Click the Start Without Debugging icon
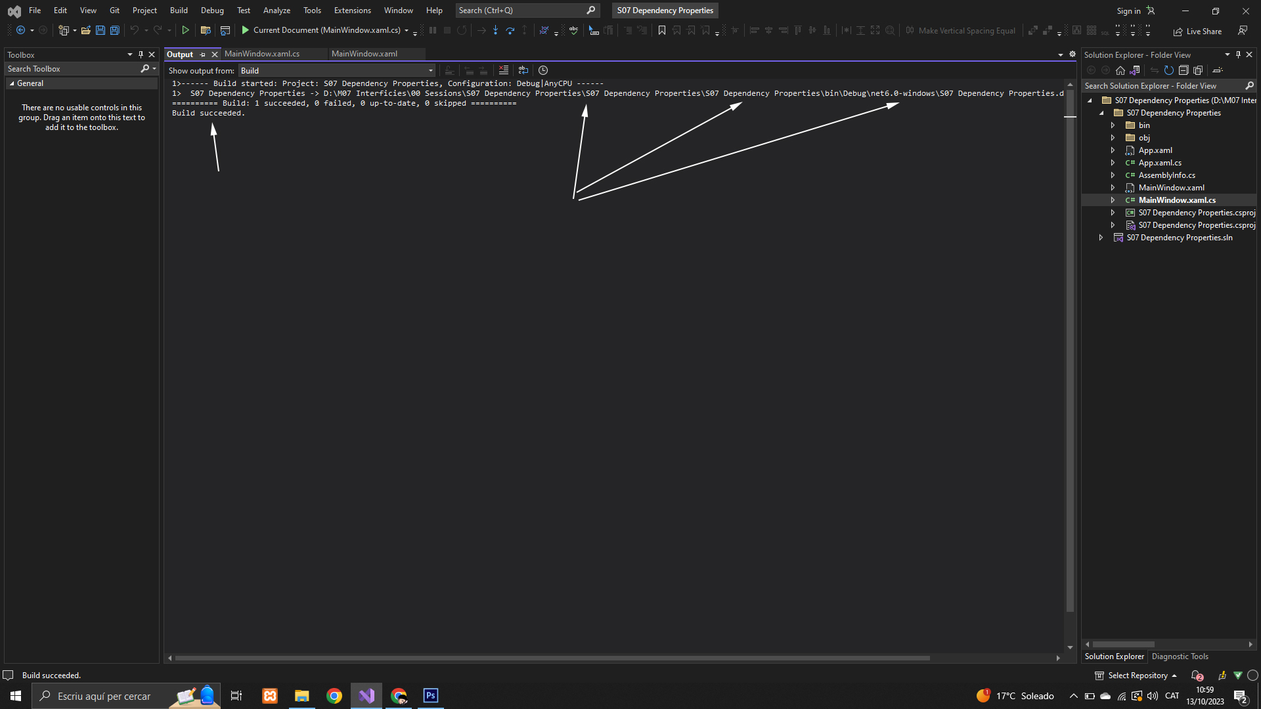1261x709 pixels. 186,30
